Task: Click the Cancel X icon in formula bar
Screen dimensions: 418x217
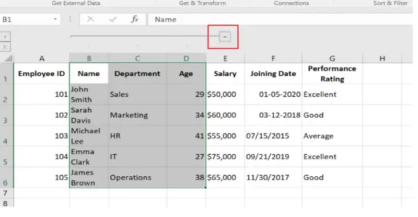Action: tap(91, 19)
